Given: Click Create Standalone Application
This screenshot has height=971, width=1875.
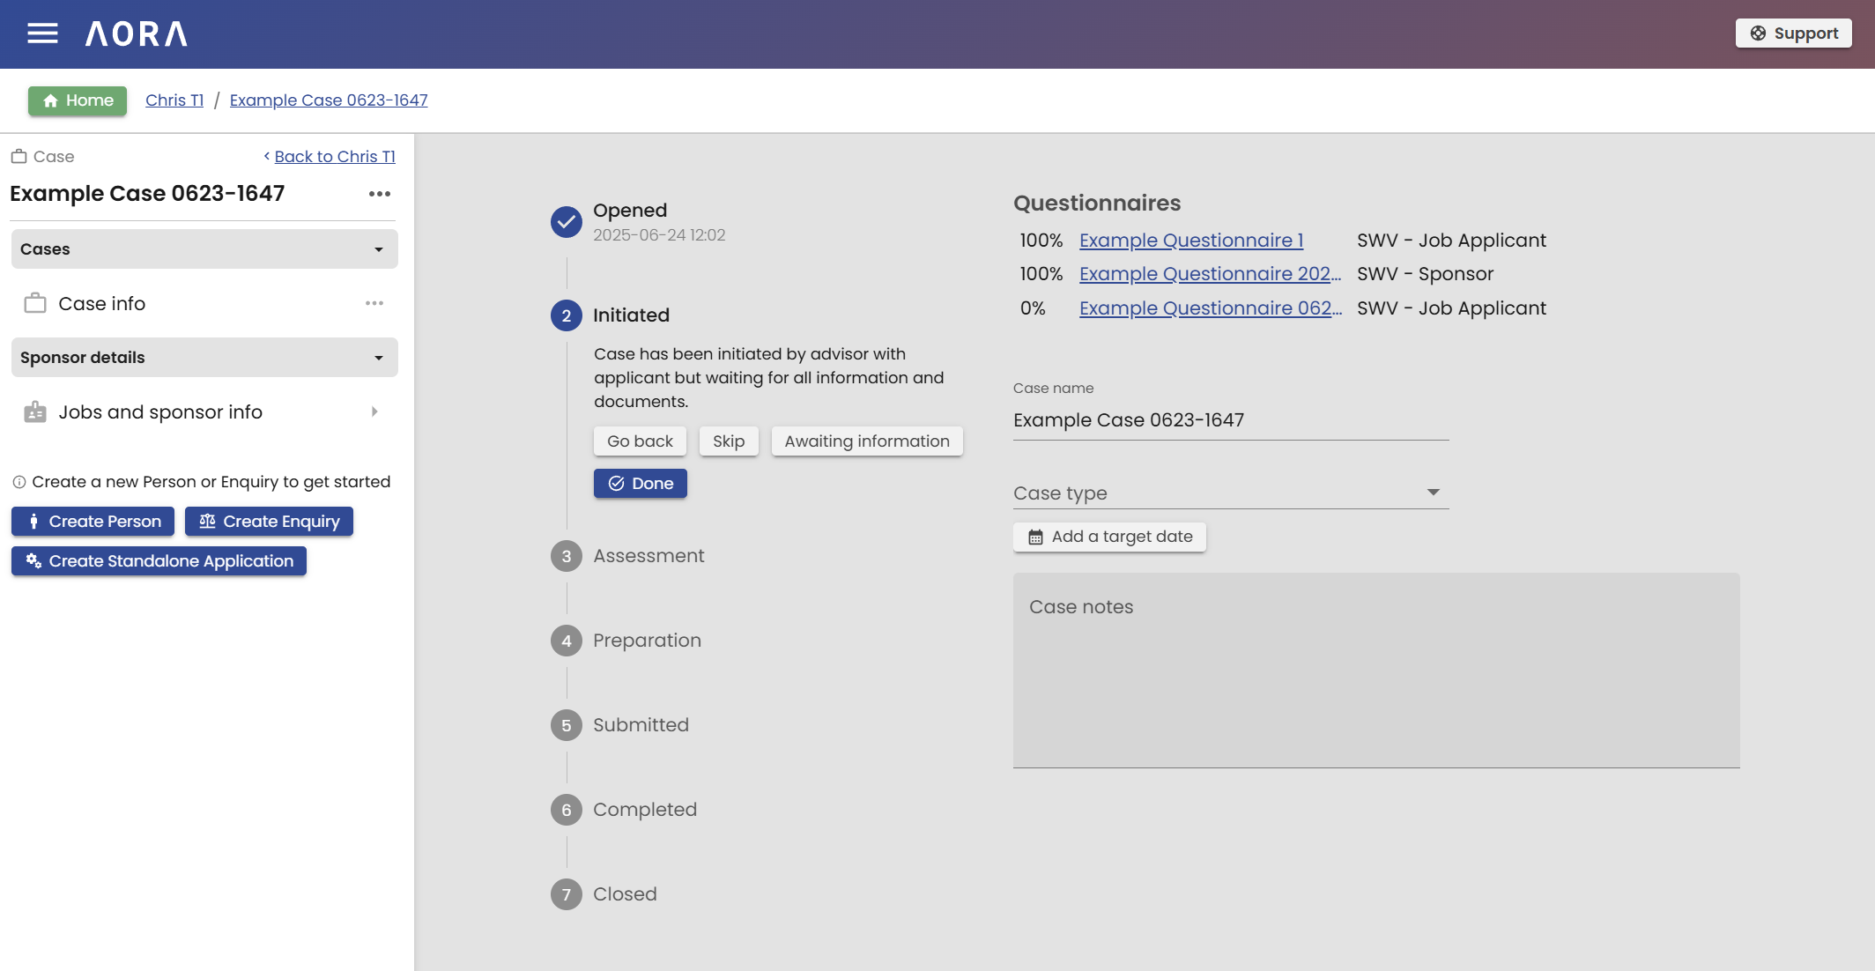Looking at the screenshot, I should (159, 560).
